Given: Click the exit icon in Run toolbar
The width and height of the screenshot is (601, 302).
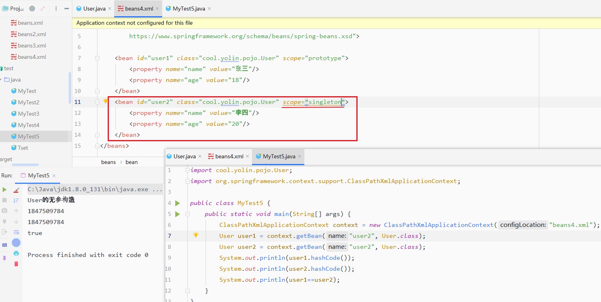Looking at the screenshot, I should (x=4, y=232).
